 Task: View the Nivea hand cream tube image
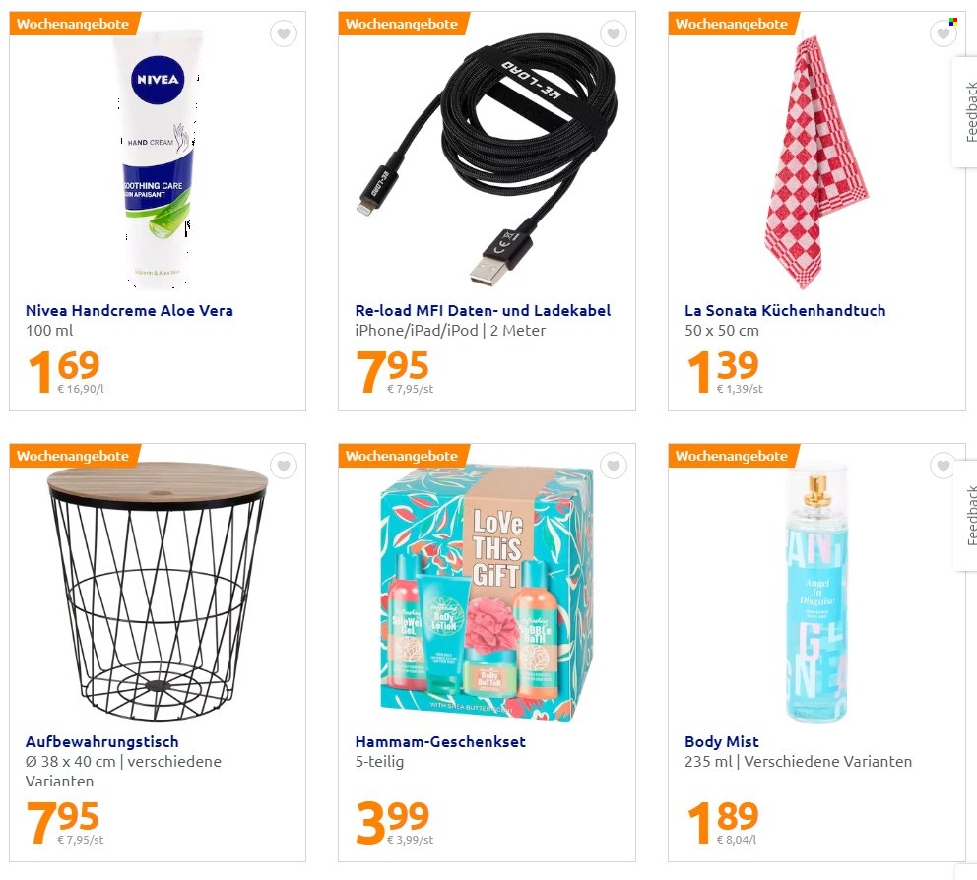pos(157,160)
